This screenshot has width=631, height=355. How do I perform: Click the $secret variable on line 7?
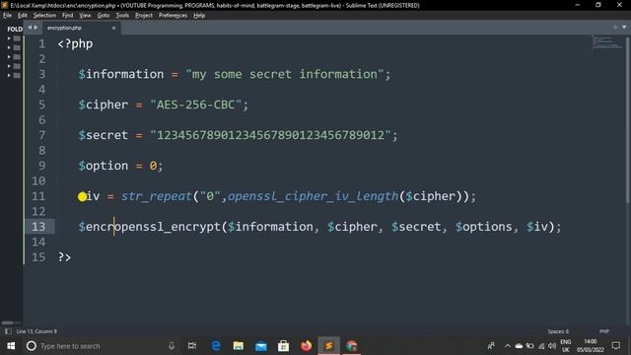tap(103, 135)
